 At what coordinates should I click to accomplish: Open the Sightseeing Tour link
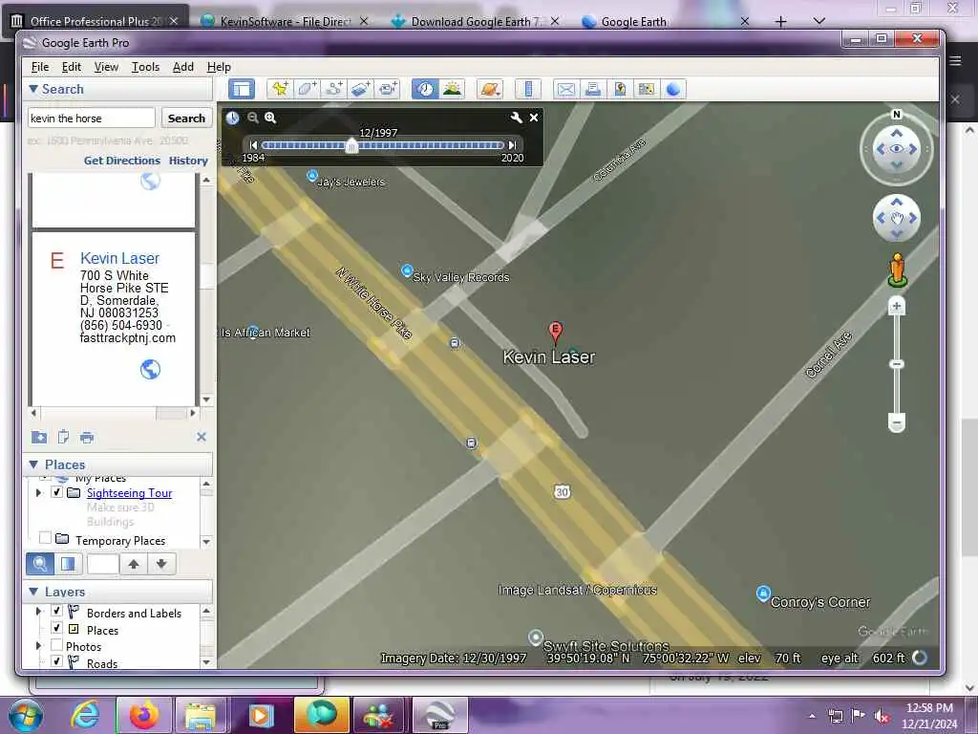pos(129,493)
